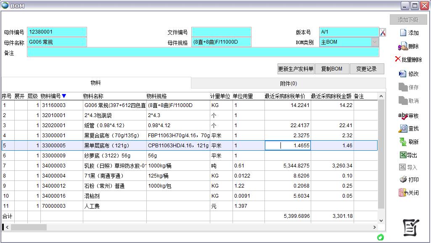Click into the 备注 input field
Screen dimensions: 431x243
(203, 52)
